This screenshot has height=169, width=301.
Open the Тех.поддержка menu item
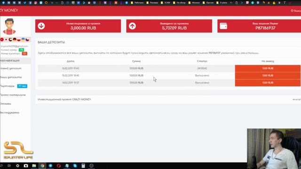point(9,113)
